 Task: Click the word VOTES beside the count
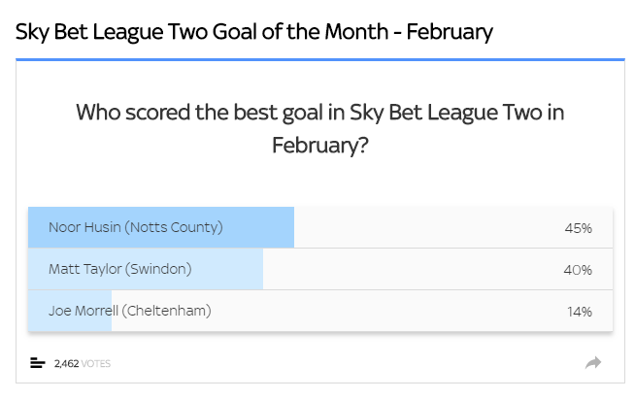[95, 364]
